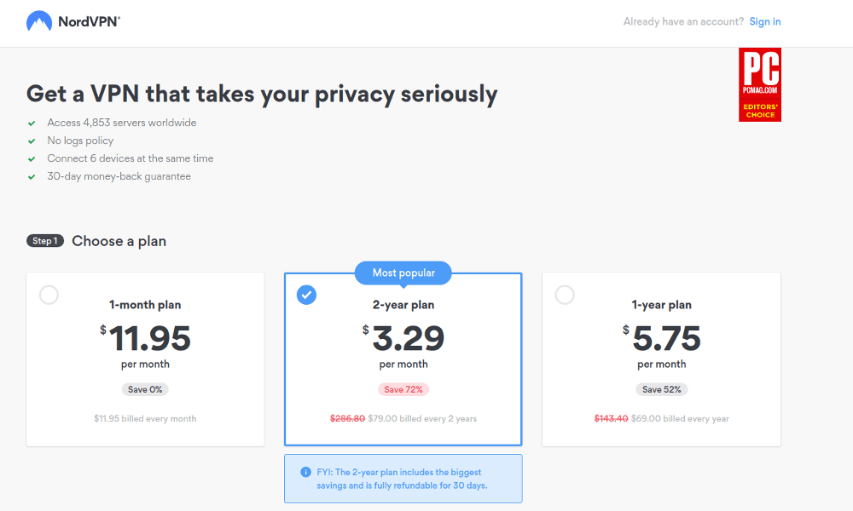Click the info icon in FYI notice
This screenshot has width=853, height=511.
305,472
